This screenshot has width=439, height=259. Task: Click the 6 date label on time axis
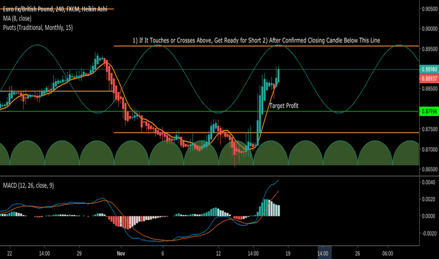(x=163, y=254)
